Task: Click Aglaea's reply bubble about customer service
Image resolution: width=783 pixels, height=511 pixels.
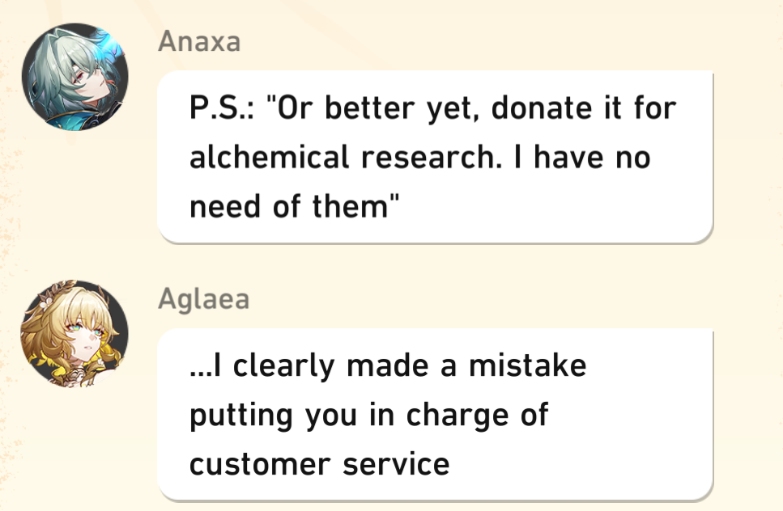Action: [x=435, y=414]
